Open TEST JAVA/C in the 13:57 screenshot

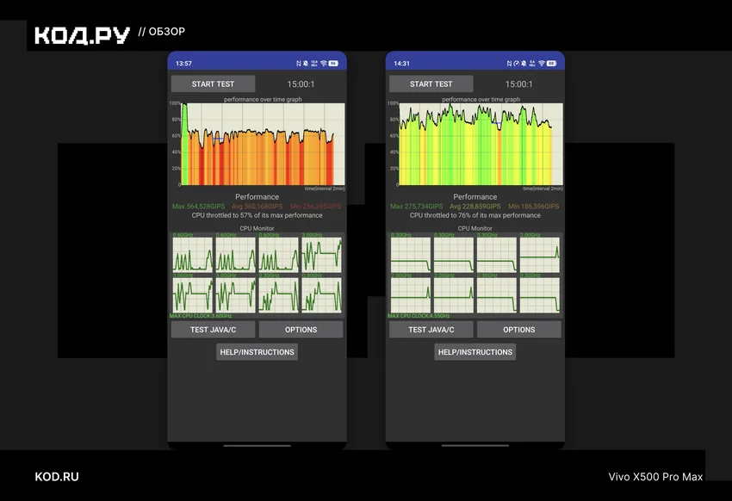click(213, 330)
